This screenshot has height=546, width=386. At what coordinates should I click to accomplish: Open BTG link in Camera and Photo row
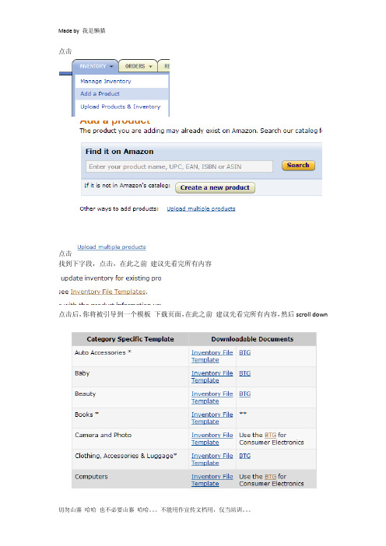270,435
